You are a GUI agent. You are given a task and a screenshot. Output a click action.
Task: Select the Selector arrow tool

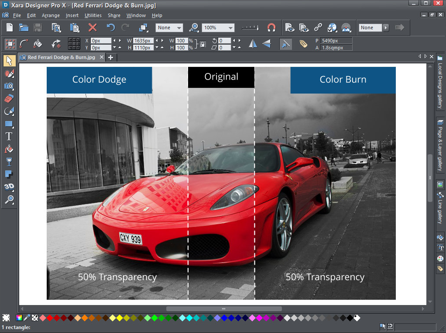click(x=9, y=61)
